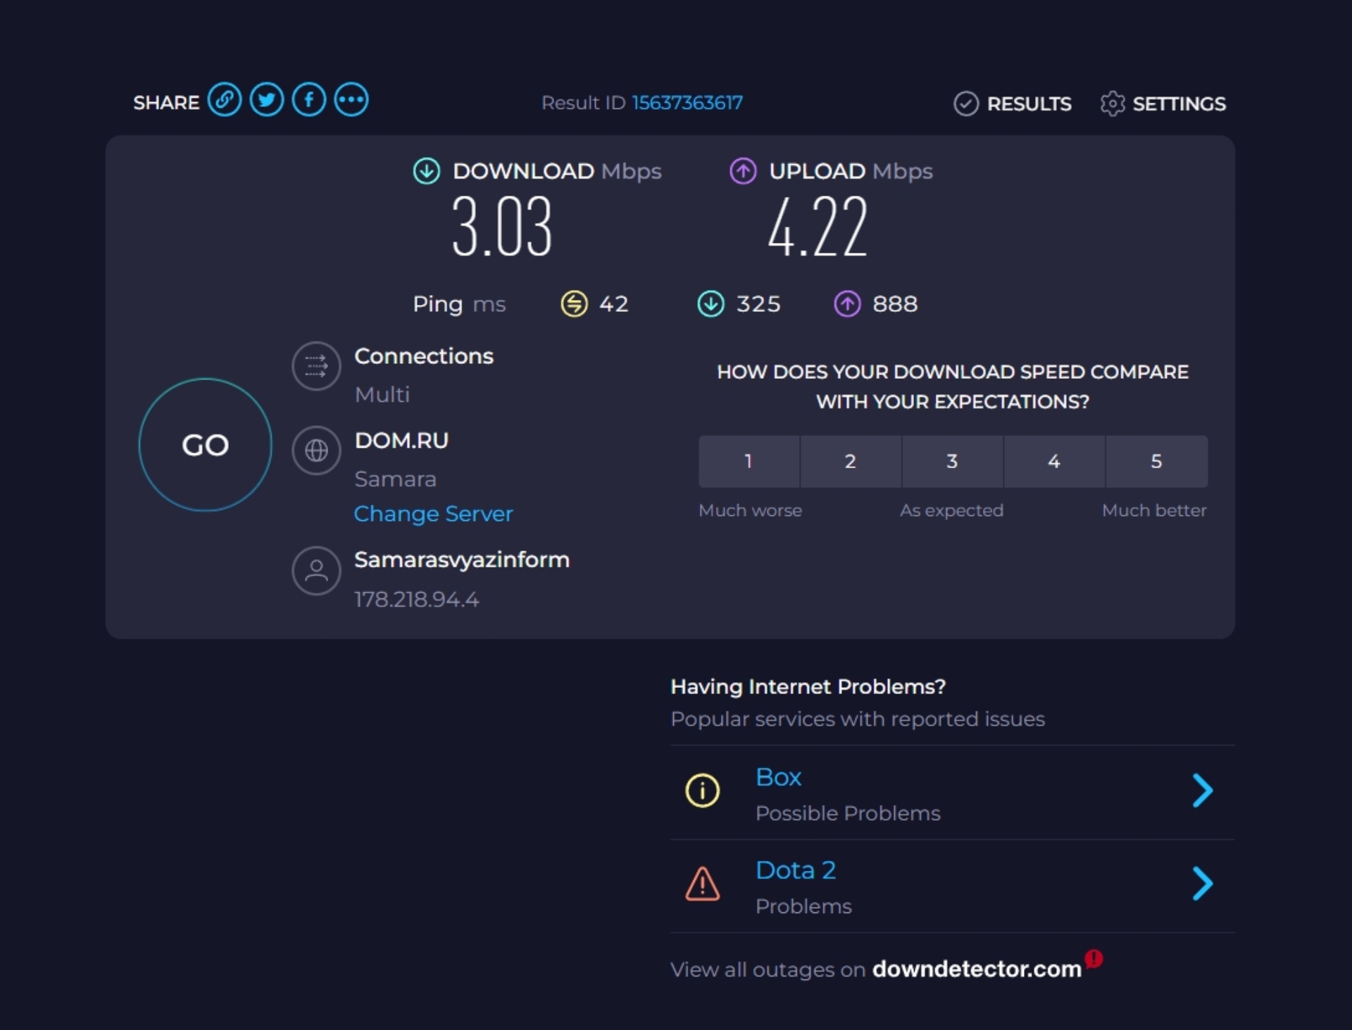This screenshot has height=1030, width=1352.
Task: Click Change Server link
Action: pyautogui.click(x=432, y=514)
